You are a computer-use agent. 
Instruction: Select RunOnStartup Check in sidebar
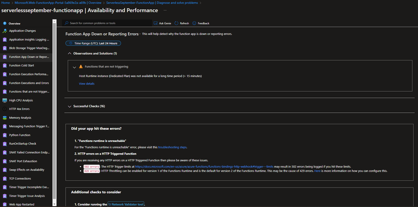coord(23,143)
